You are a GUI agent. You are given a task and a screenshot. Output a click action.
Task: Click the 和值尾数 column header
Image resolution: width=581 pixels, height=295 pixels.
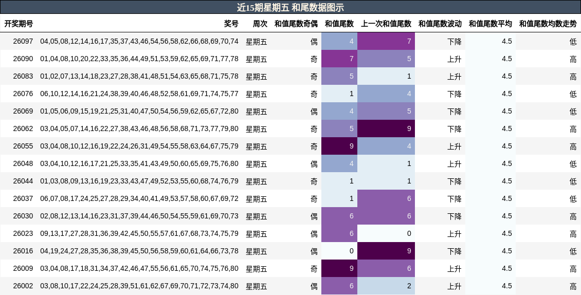click(339, 24)
